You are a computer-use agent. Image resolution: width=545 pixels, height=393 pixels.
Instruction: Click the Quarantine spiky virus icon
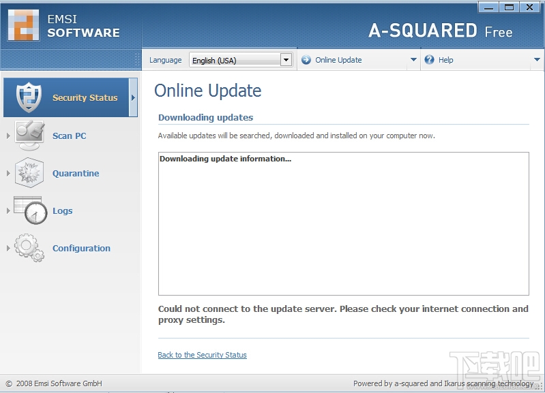point(29,172)
